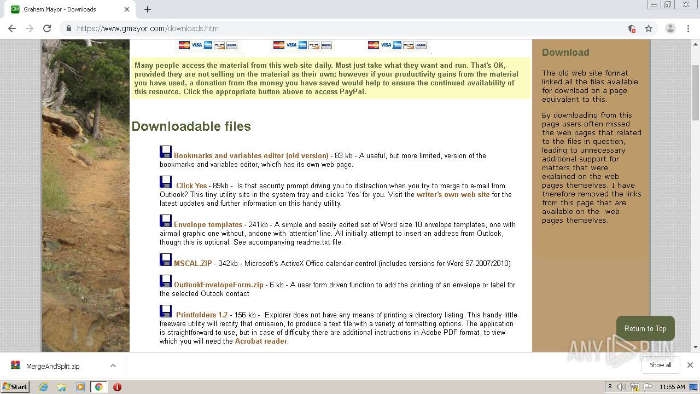Close the downloads bar
Screen dimensions: 700x394
click(690, 365)
